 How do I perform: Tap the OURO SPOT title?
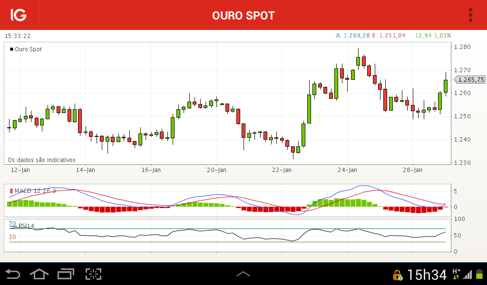(243, 16)
